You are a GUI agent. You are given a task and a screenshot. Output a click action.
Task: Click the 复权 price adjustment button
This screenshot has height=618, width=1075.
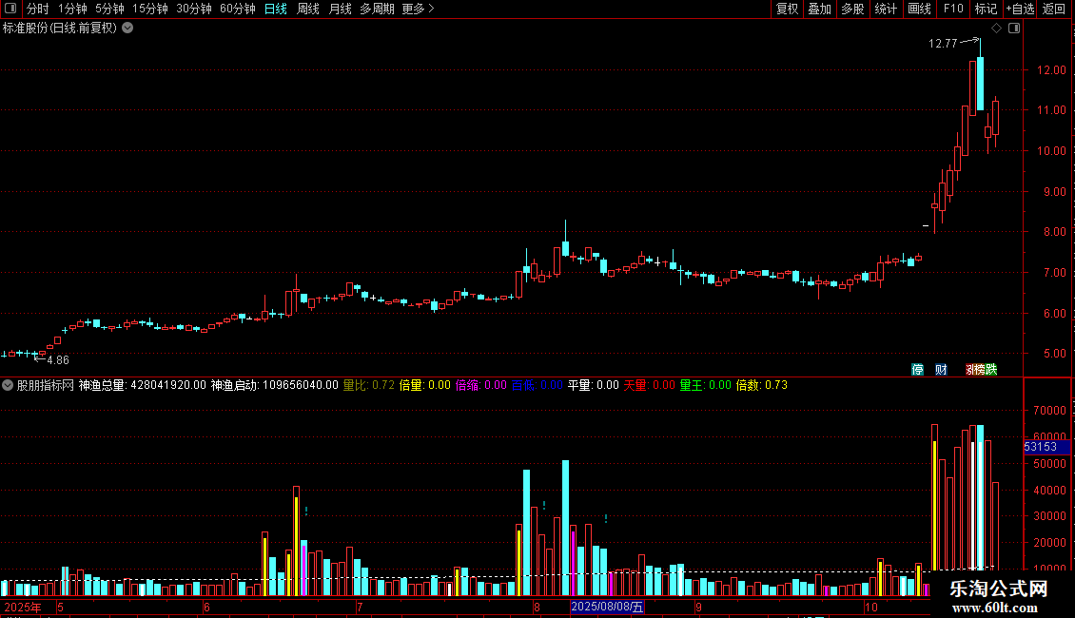(787, 9)
